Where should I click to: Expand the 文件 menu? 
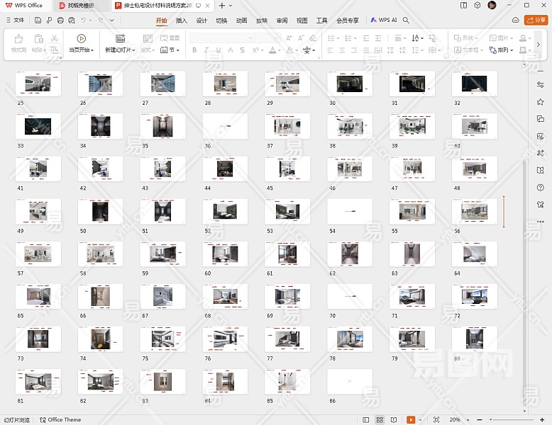(x=14, y=21)
